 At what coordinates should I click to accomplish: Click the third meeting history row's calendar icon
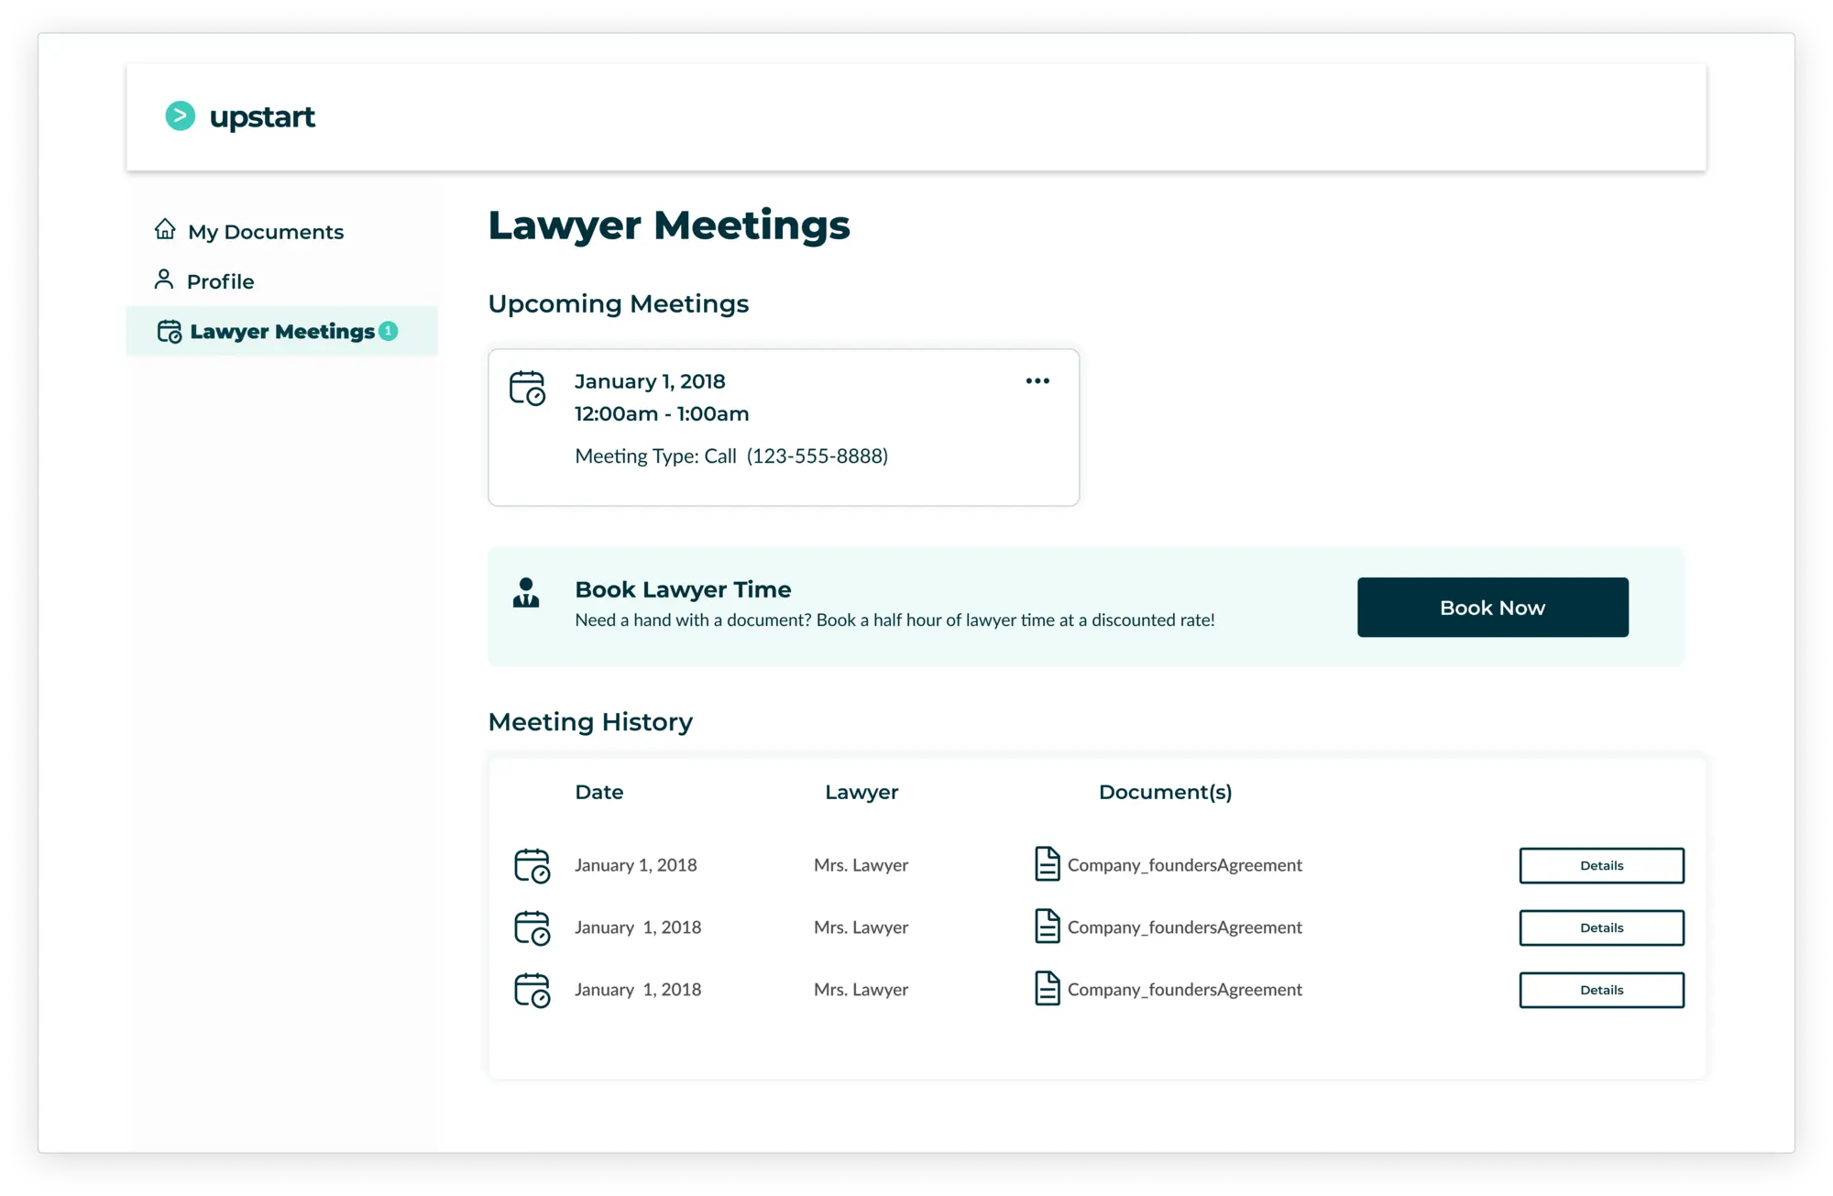(532, 990)
